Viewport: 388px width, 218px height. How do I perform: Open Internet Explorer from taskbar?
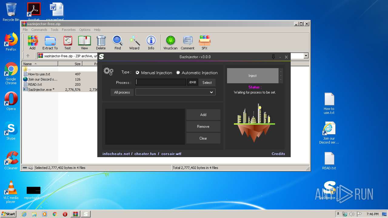24,214
